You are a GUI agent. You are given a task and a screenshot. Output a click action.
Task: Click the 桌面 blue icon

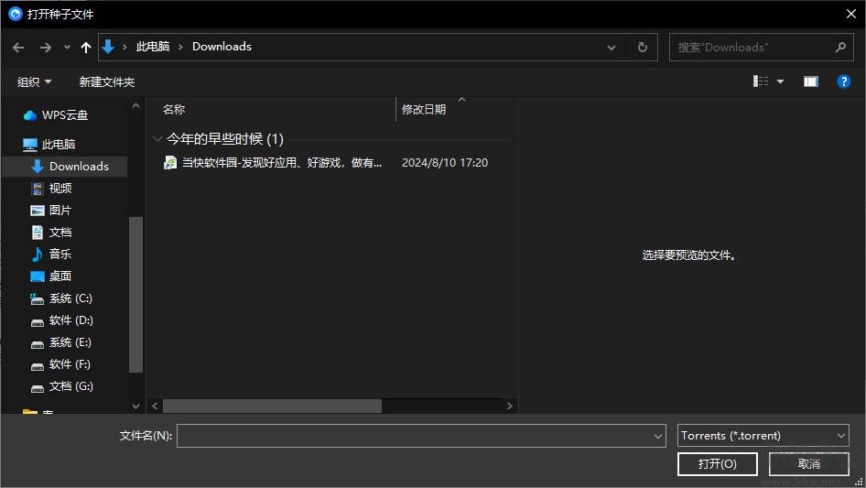[x=37, y=277]
